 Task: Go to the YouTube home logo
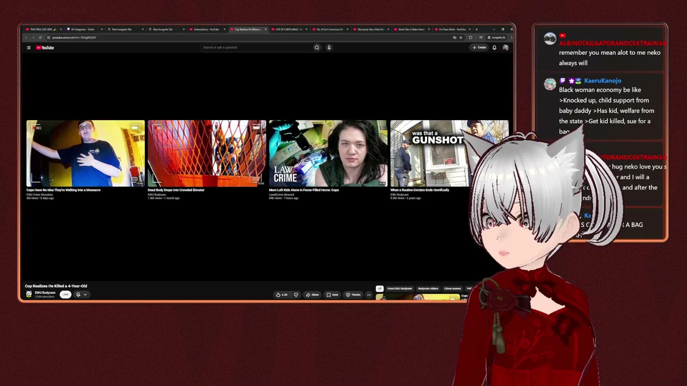(45, 48)
